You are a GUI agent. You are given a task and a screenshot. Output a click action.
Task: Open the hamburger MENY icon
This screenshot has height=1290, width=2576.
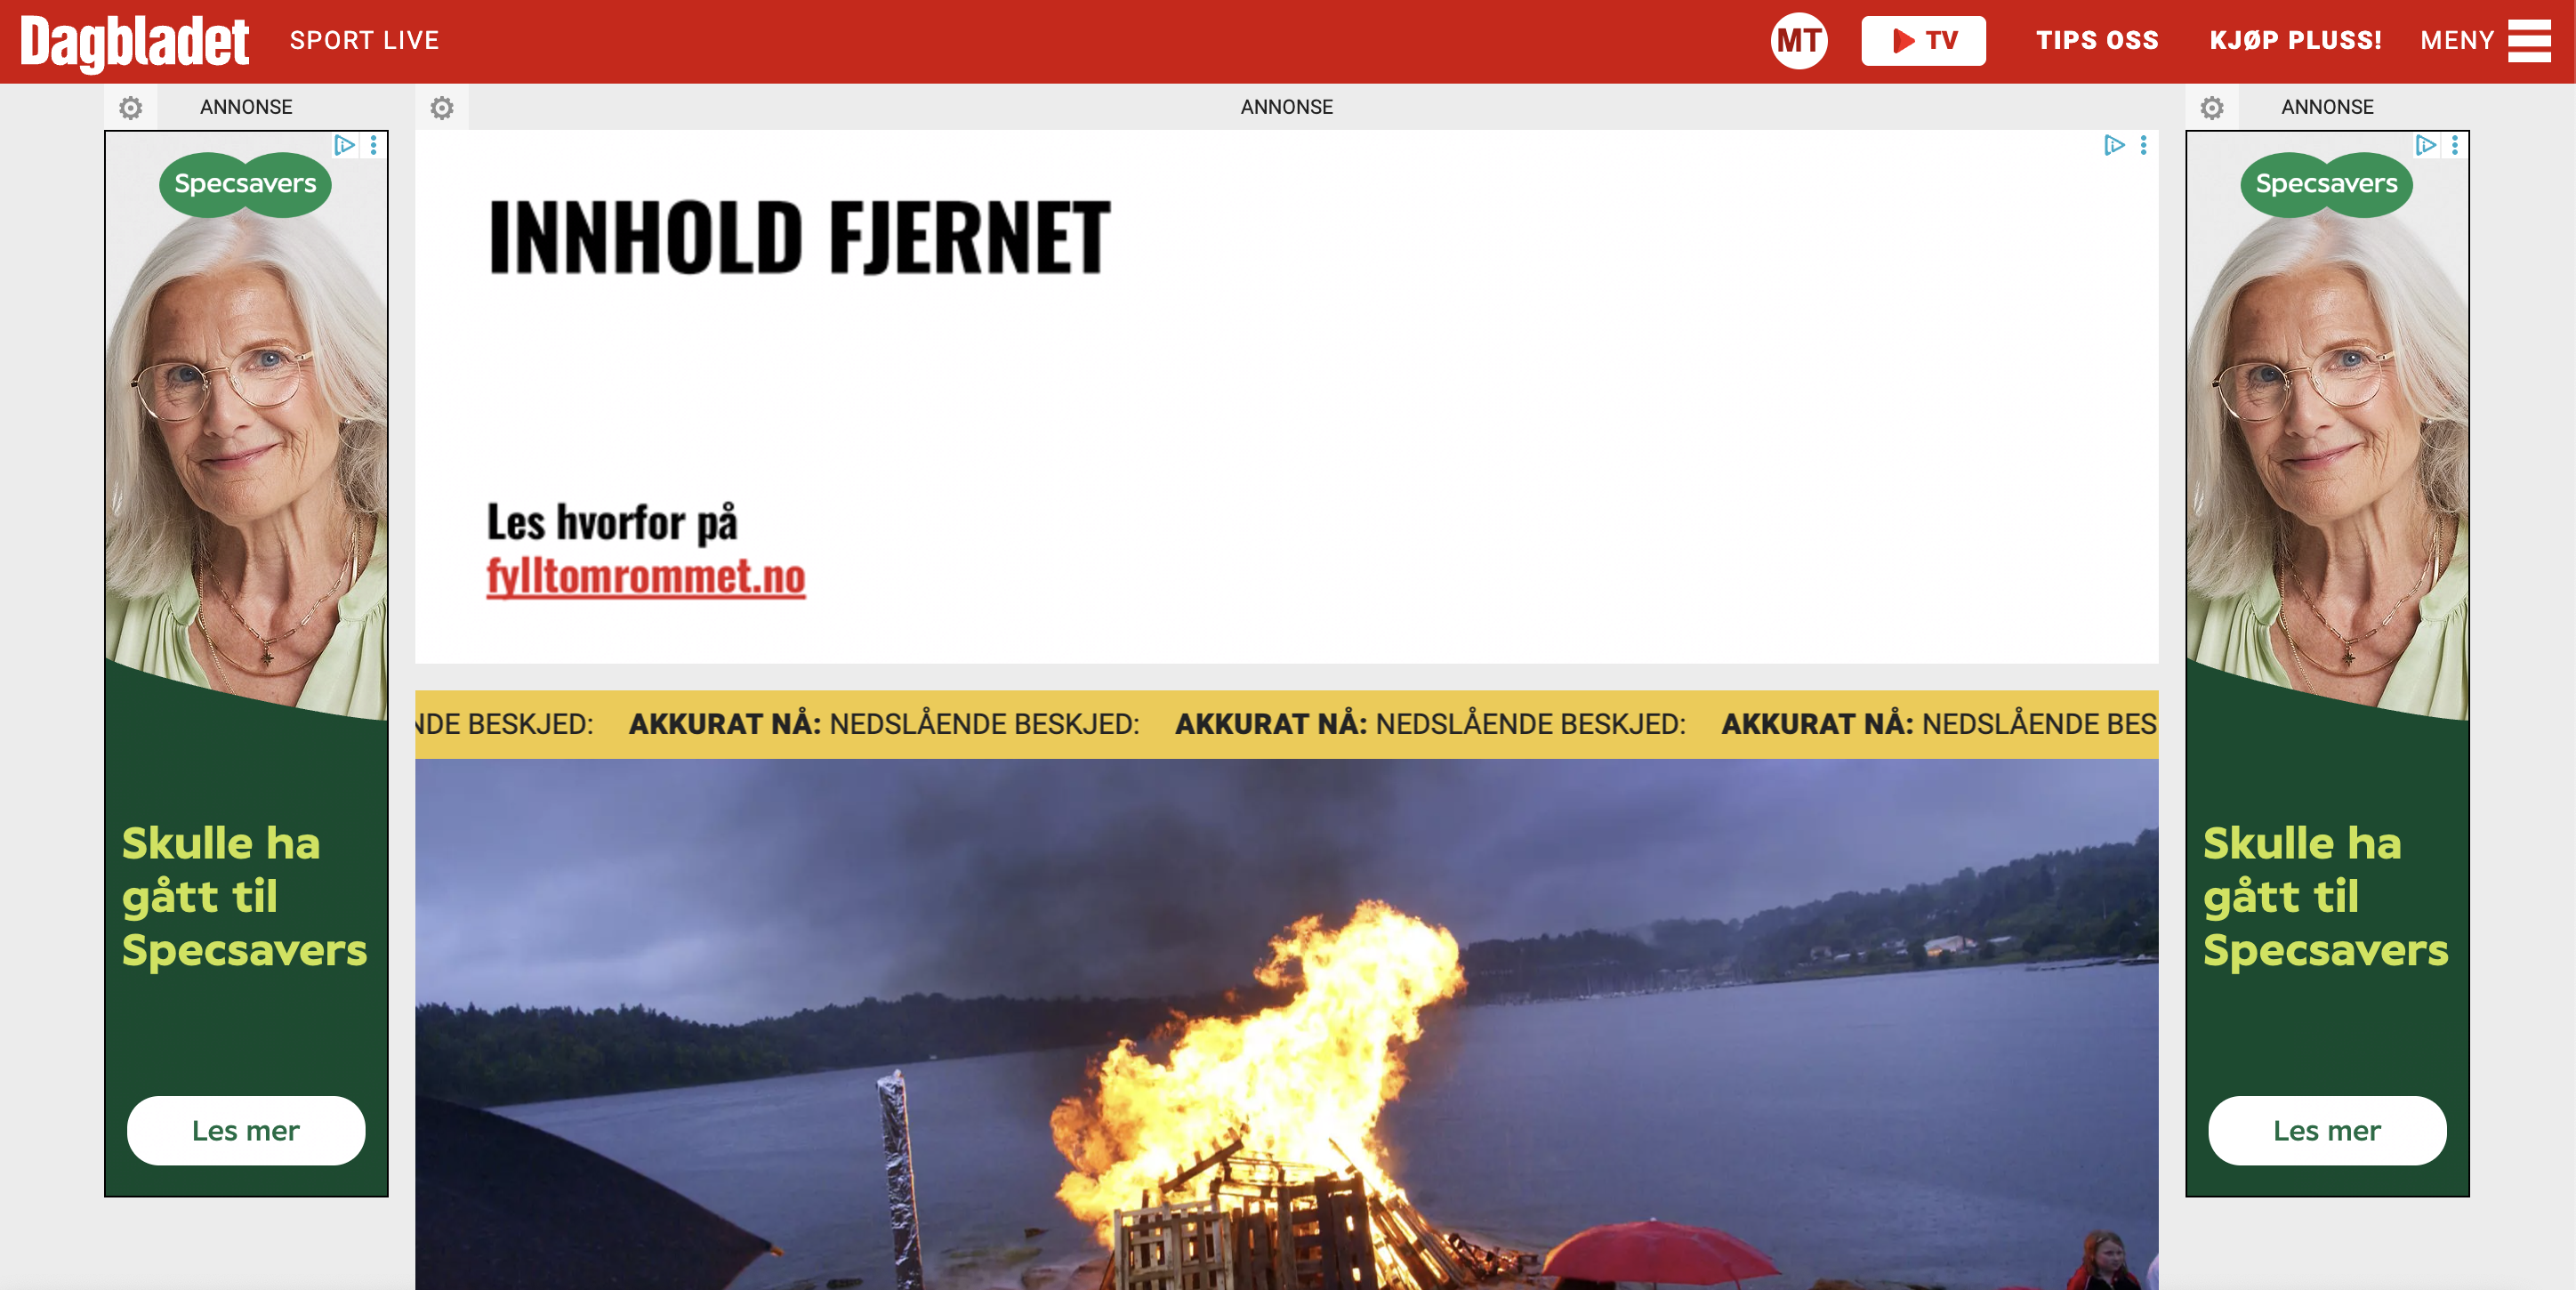click(2529, 41)
